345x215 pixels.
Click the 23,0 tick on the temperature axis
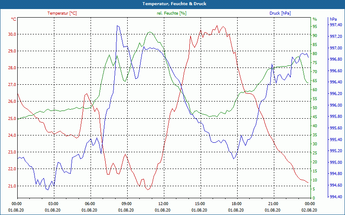coord(13,152)
